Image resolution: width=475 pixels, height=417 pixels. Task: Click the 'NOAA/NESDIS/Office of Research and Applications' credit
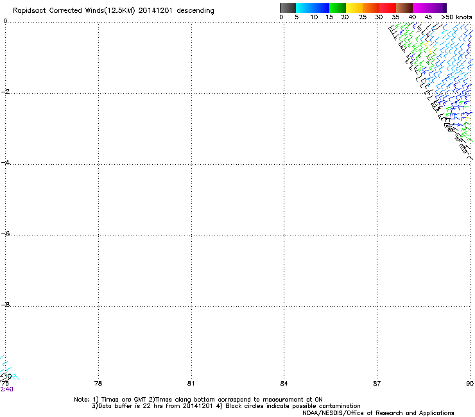tap(378, 413)
